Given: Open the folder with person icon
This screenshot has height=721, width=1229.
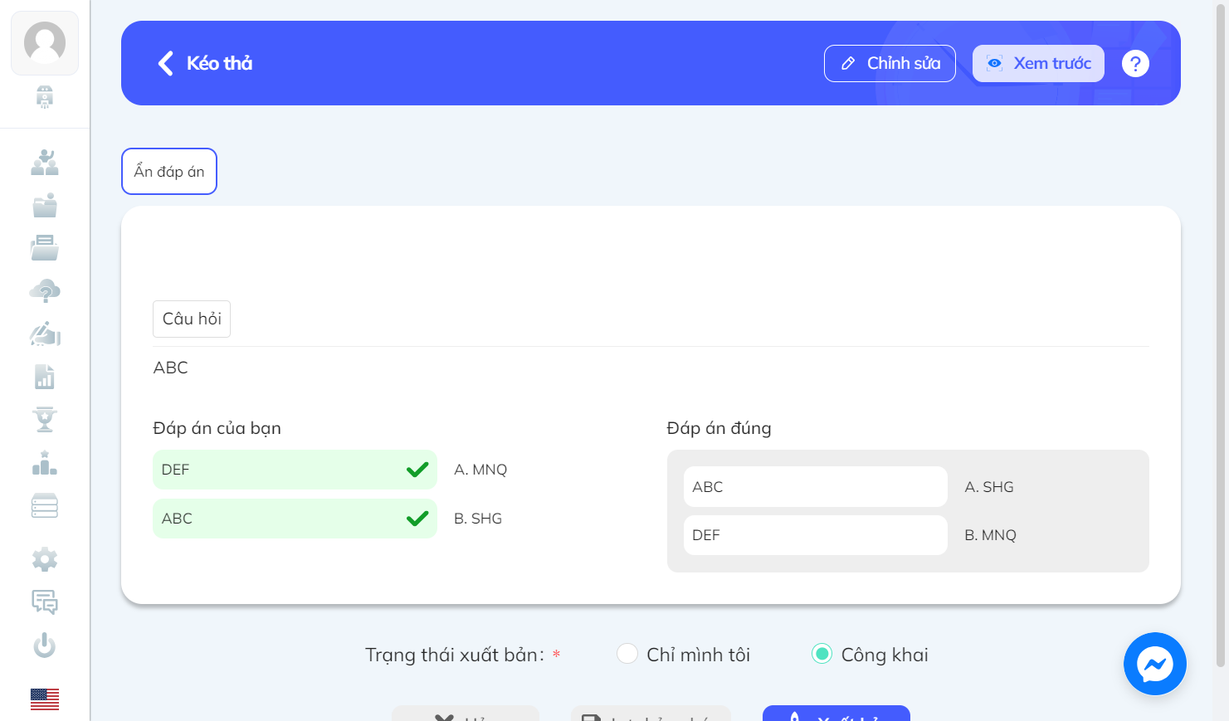Looking at the screenshot, I should click(x=45, y=205).
